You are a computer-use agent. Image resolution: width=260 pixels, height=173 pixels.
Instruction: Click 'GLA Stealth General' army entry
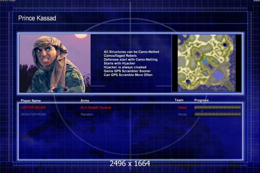pyautogui.click(x=96, y=108)
